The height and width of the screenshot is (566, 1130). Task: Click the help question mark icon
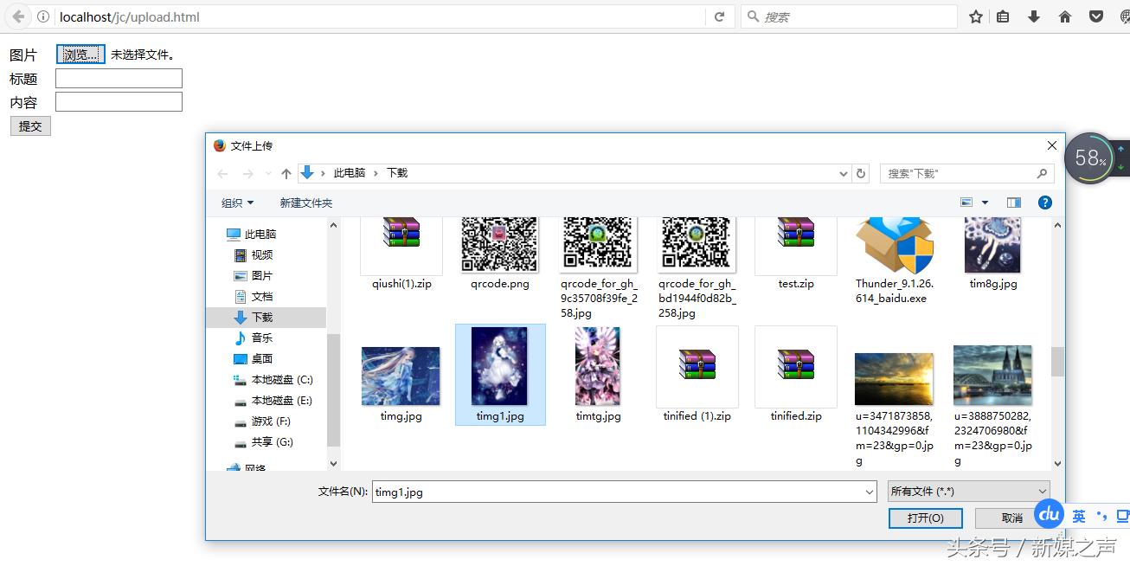pos(1044,202)
